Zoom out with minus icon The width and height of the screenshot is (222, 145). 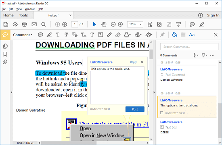113,25
